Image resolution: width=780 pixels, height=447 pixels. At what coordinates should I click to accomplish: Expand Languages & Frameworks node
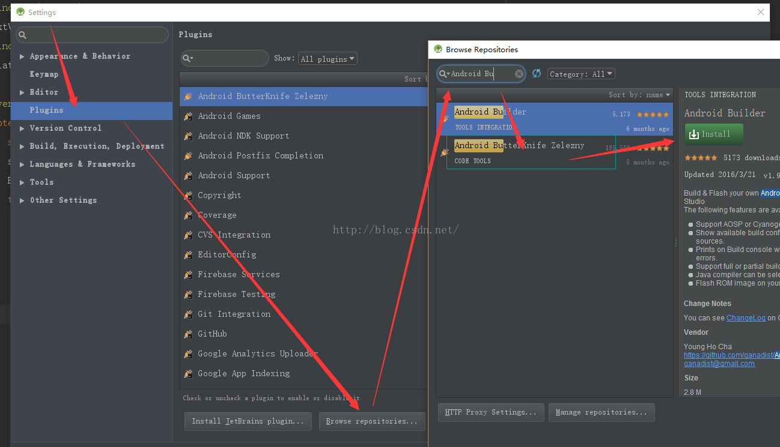click(22, 164)
